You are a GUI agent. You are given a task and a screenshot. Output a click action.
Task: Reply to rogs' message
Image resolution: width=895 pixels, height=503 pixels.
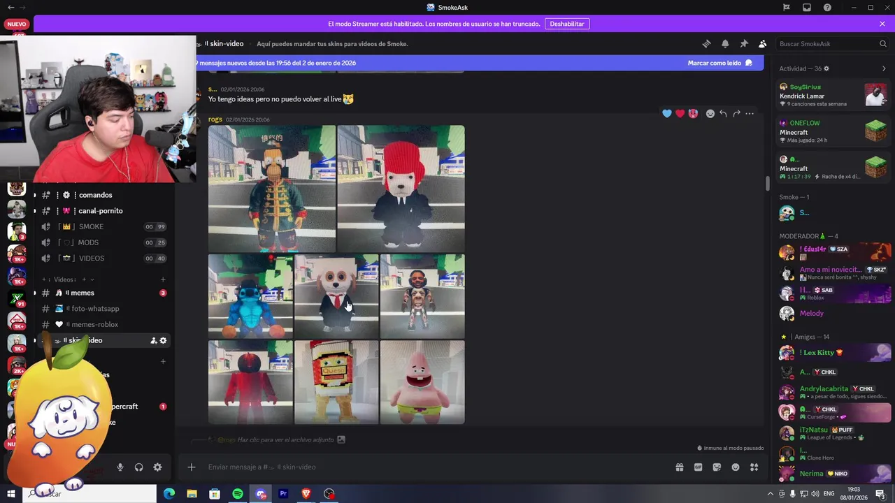724,114
